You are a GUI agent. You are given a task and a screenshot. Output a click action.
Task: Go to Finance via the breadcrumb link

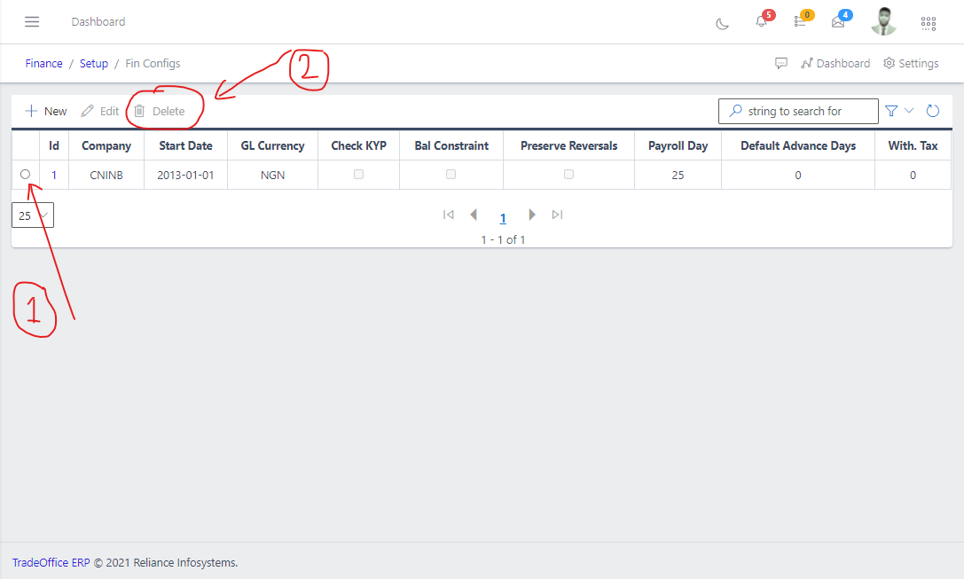pos(43,63)
